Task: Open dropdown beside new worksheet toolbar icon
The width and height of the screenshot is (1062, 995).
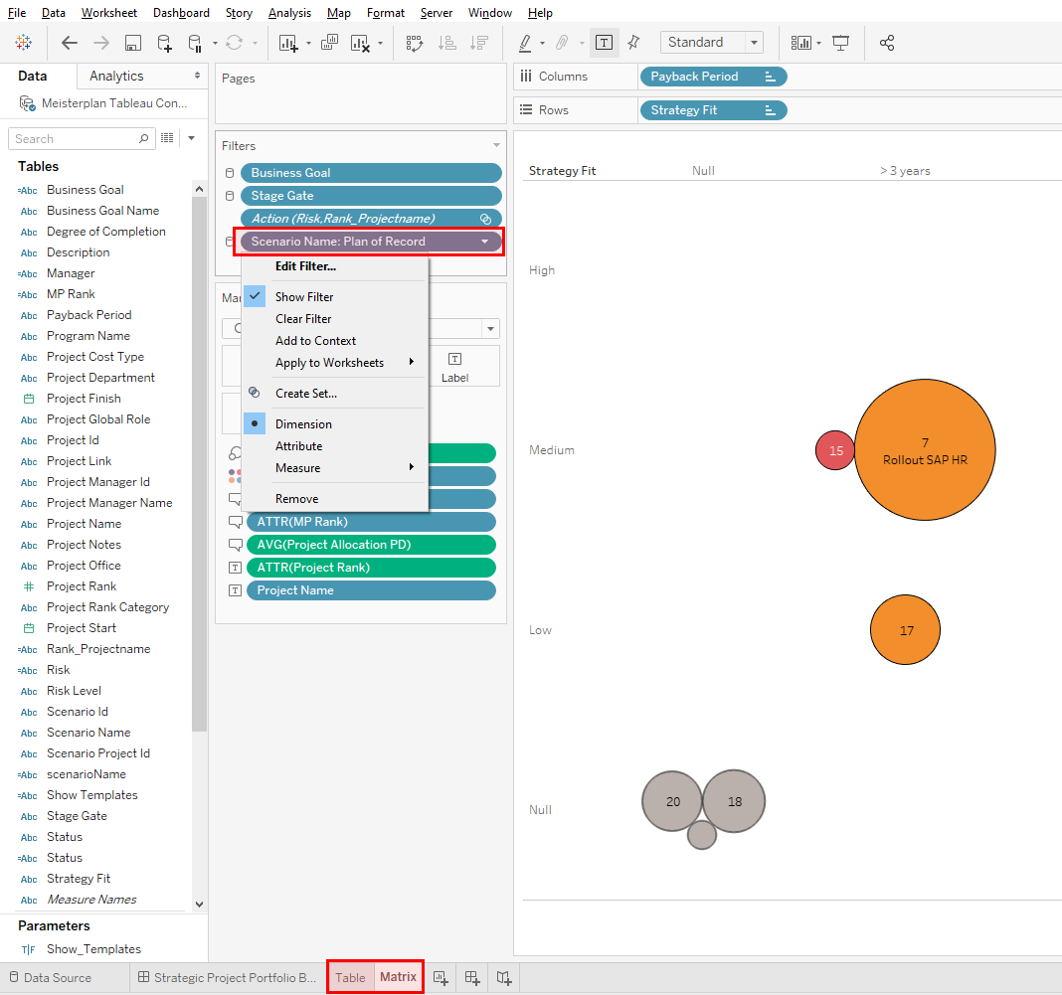Action: 308,44
